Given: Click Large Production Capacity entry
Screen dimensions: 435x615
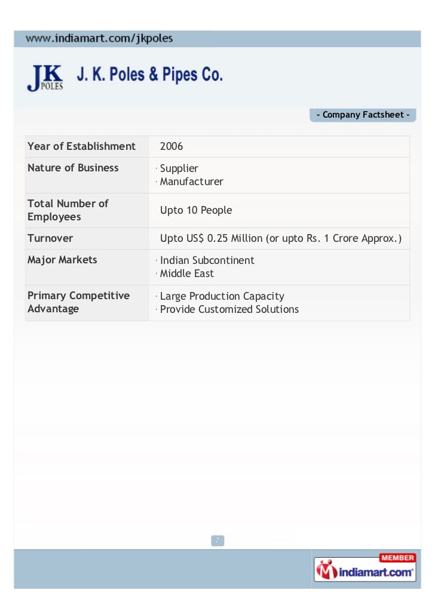Looking at the screenshot, I should pyautogui.click(x=222, y=297).
